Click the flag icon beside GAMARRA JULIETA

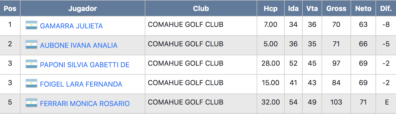[31, 25]
